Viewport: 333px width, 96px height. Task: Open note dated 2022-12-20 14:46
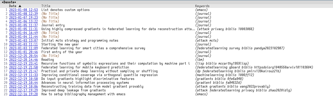(24, 59)
